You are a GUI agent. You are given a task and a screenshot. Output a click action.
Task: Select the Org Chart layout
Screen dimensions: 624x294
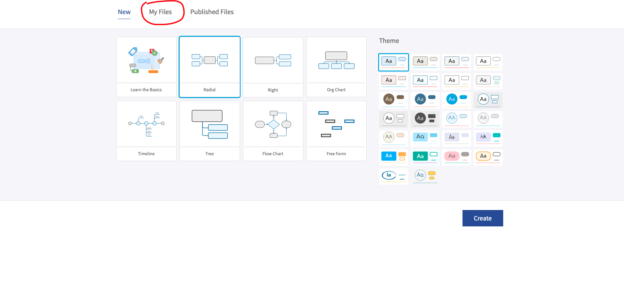click(336, 67)
